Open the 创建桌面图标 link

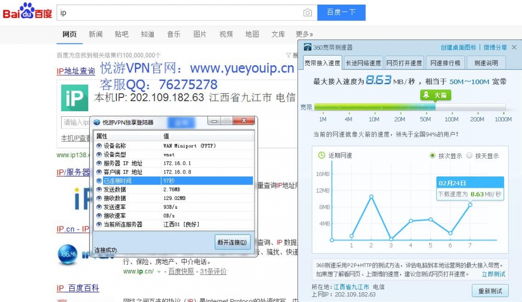(458, 47)
